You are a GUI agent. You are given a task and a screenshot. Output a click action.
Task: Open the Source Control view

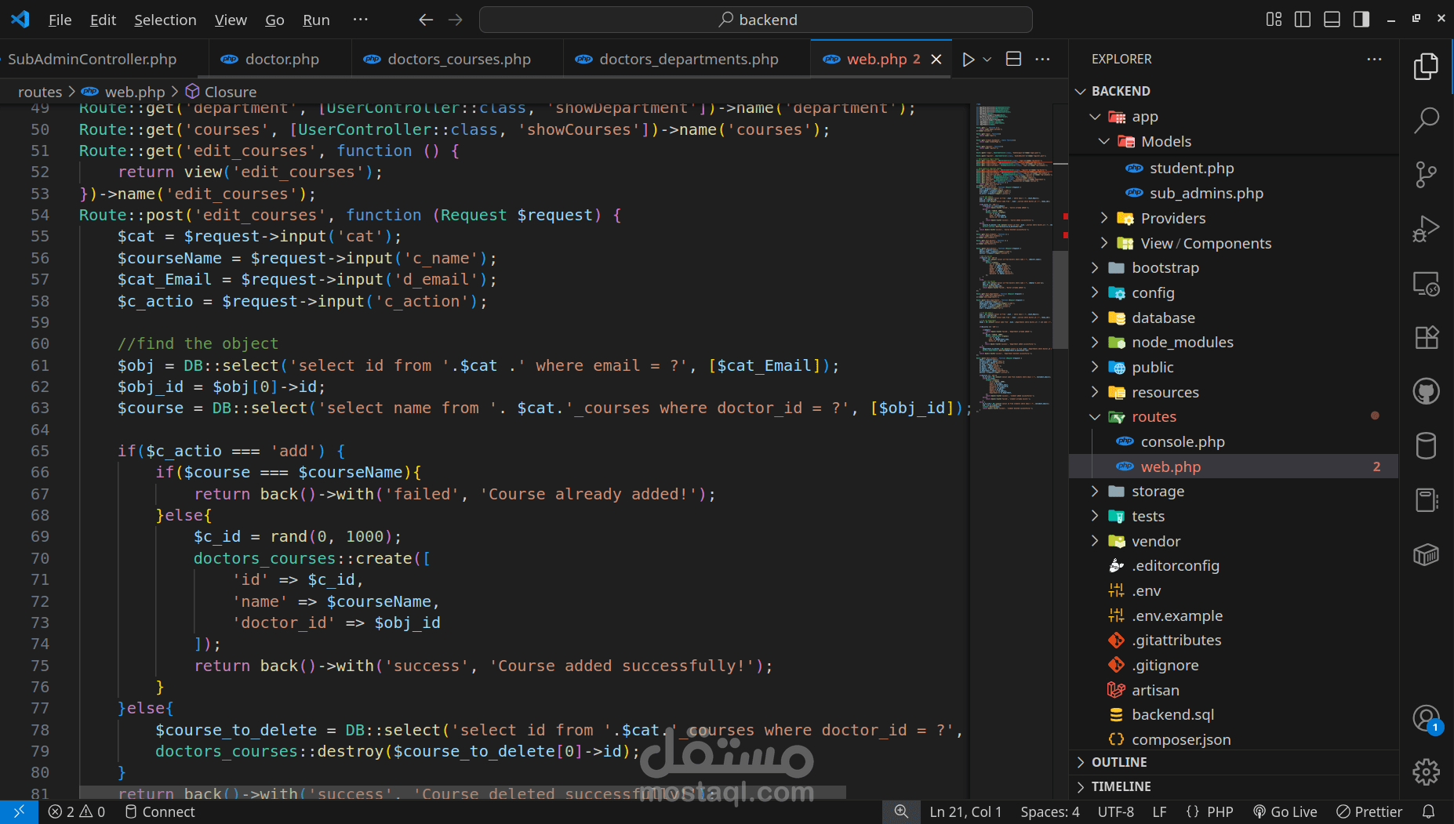coord(1426,174)
